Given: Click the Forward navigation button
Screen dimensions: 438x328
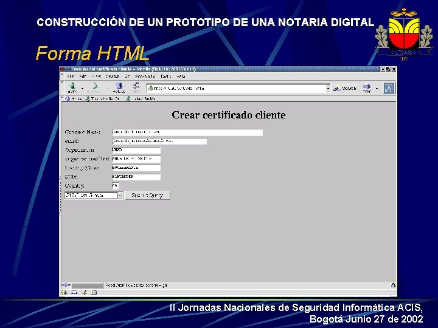Looking at the screenshot, I should [x=95, y=88].
